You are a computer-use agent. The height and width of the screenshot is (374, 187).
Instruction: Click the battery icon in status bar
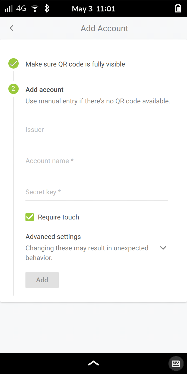pos(178,9)
